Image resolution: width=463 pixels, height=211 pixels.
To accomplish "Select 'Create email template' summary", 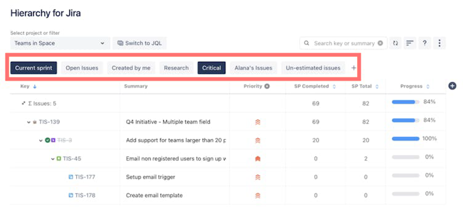I will coord(154,195).
